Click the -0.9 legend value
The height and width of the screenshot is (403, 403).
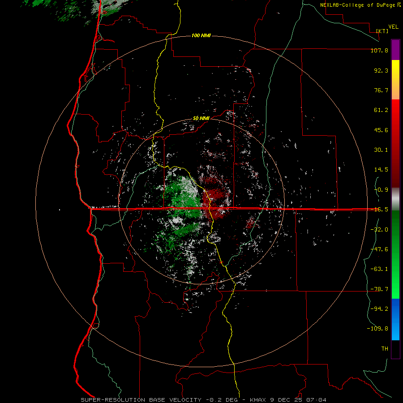(x=381, y=190)
